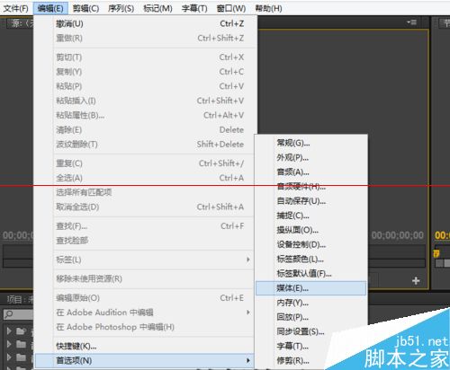Open 音频硬件(H)... preferences
The height and width of the screenshot is (370, 450).
pos(310,187)
